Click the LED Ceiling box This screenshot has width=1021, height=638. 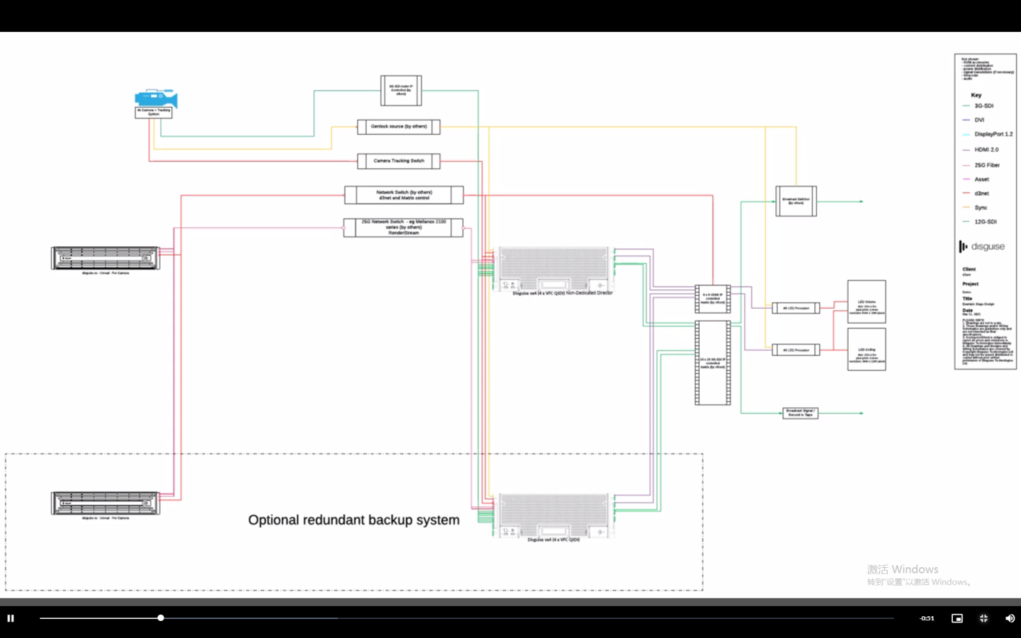coord(866,349)
